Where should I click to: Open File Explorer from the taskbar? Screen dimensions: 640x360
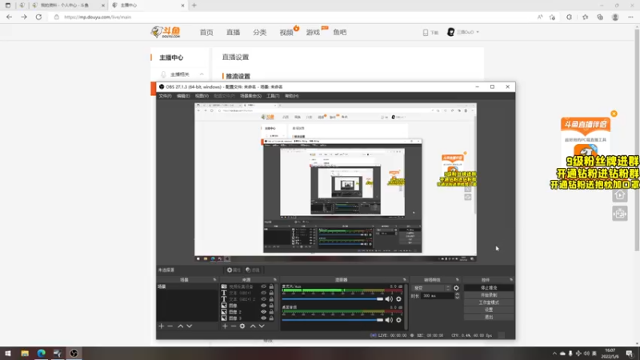(25, 354)
